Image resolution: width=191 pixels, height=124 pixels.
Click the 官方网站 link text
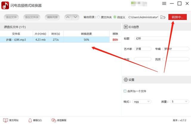tap(14, 120)
